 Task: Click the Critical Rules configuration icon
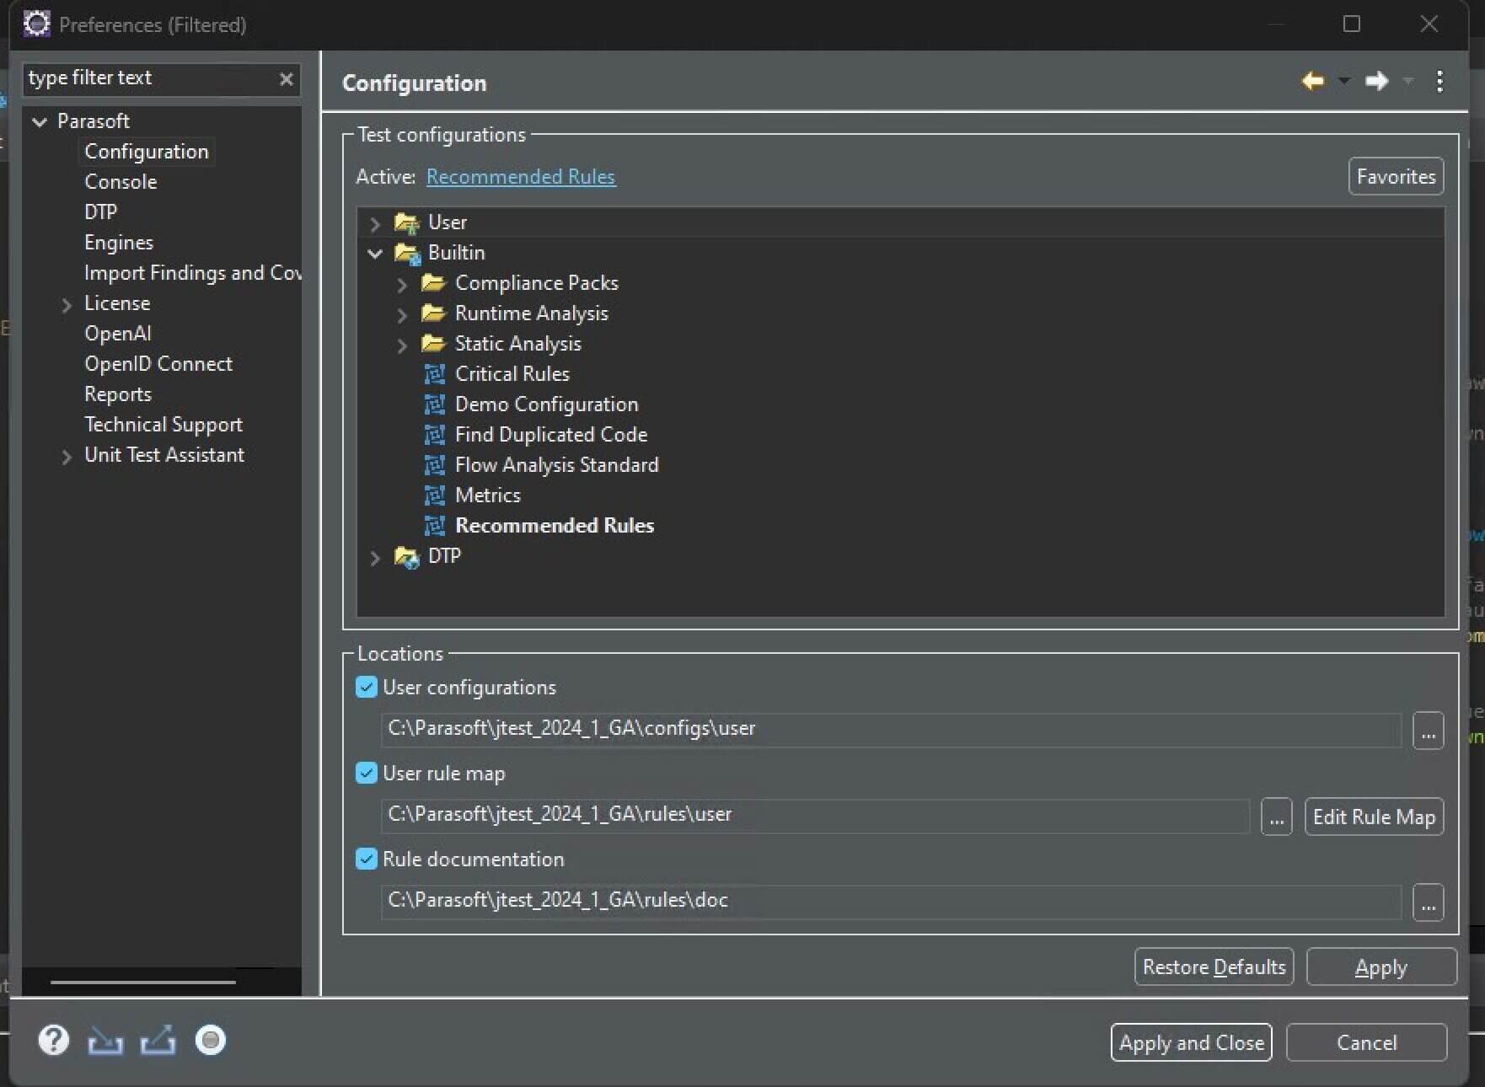click(x=435, y=373)
